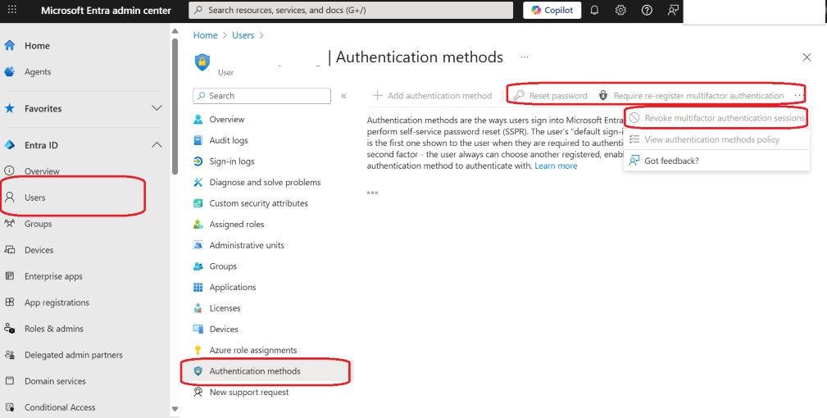Select Authentication methods menu item

click(255, 371)
